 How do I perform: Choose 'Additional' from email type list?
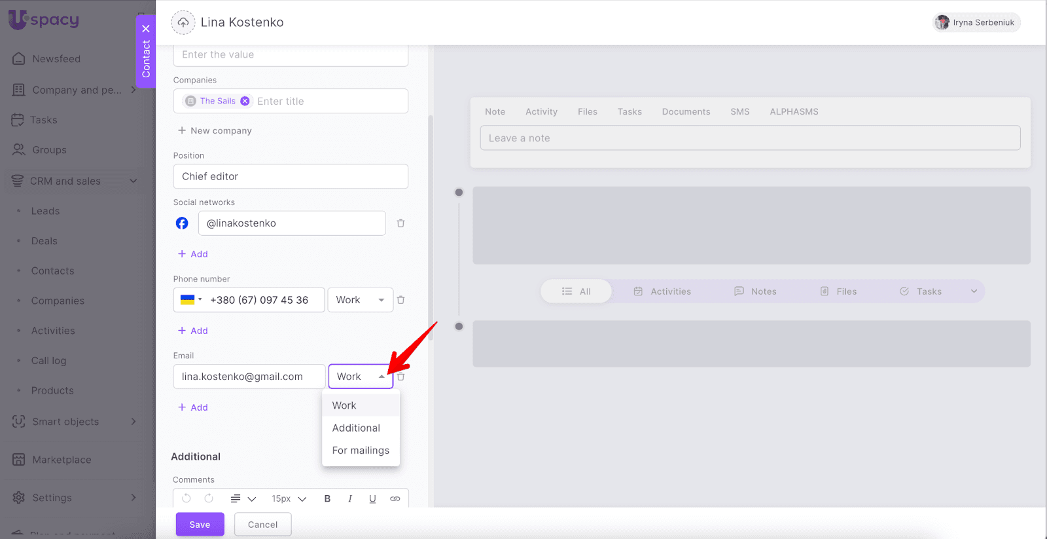356,428
